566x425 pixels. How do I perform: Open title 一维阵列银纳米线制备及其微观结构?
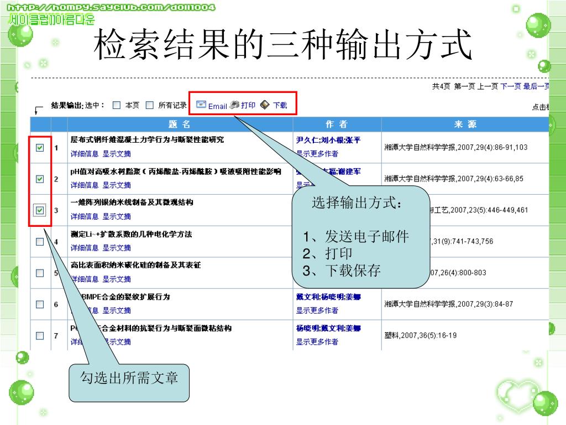[132, 203]
